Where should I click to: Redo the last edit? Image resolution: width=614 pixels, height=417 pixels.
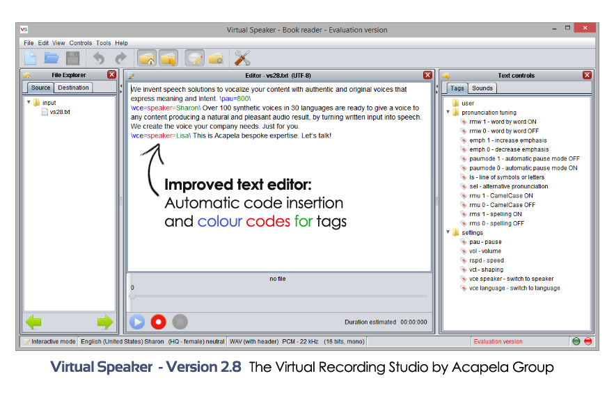(120, 58)
